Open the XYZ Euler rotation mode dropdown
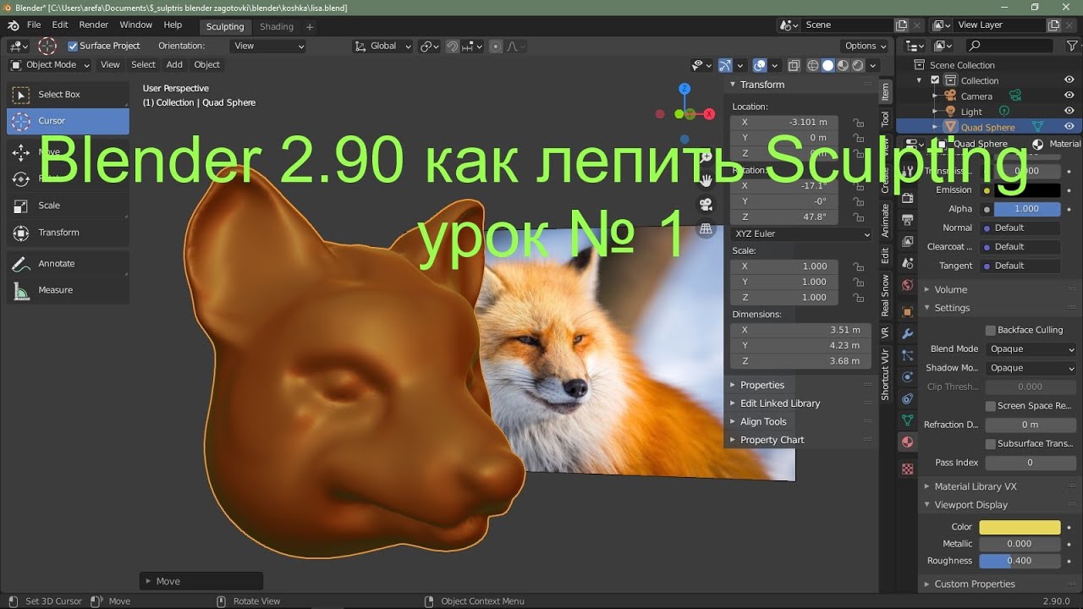 [800, 234]
